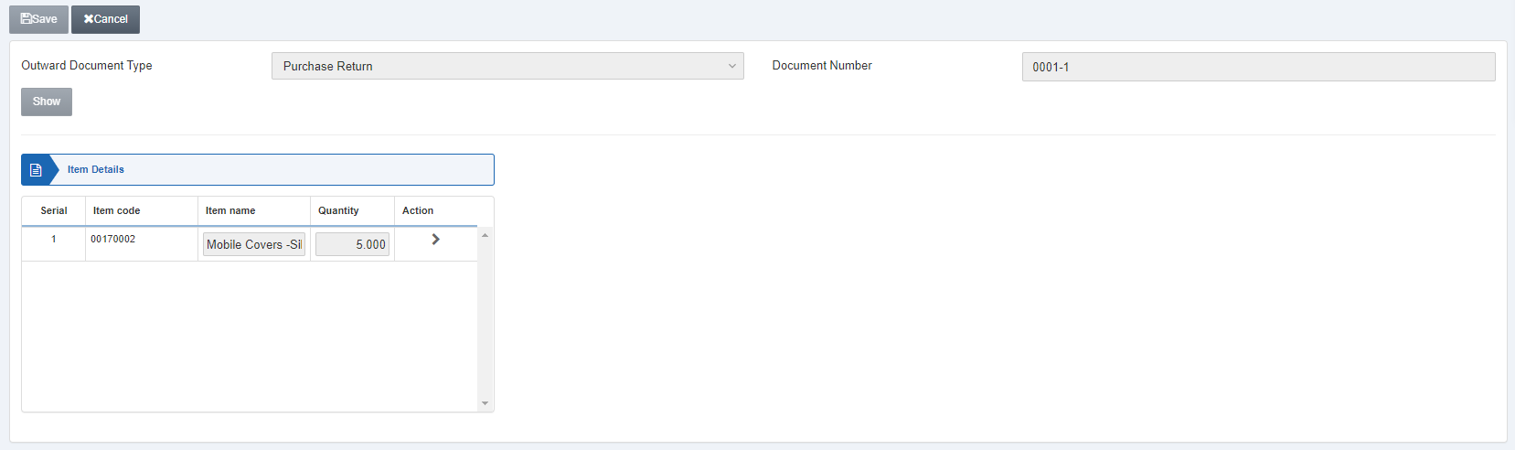Click the row action chevron arrow
Image resolution: width=1515 pixels, height=450 pixels.
(435, 240)
